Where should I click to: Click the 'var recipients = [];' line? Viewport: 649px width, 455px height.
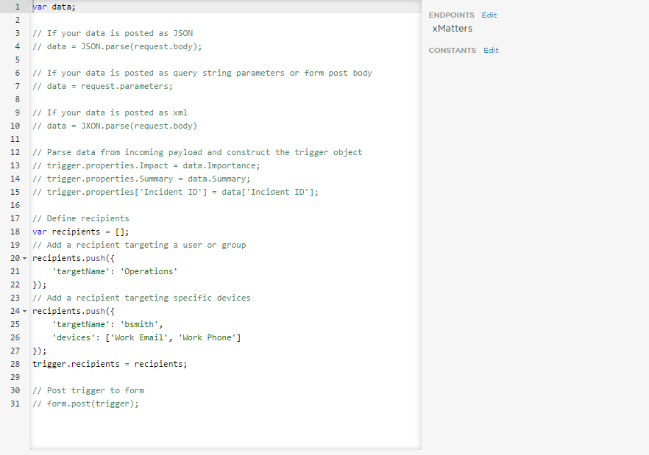tap(81, 232)
